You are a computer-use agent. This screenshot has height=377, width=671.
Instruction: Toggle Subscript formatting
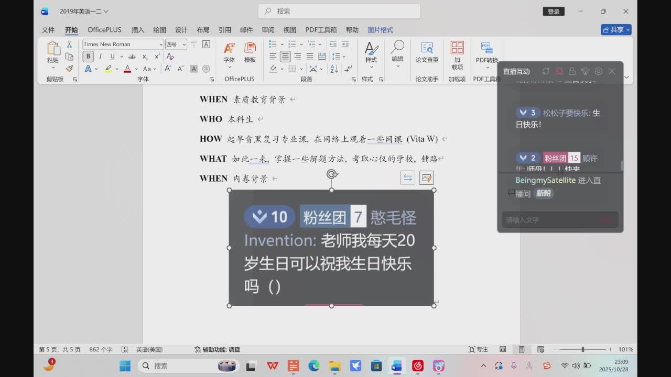click(x=145, y=57)
